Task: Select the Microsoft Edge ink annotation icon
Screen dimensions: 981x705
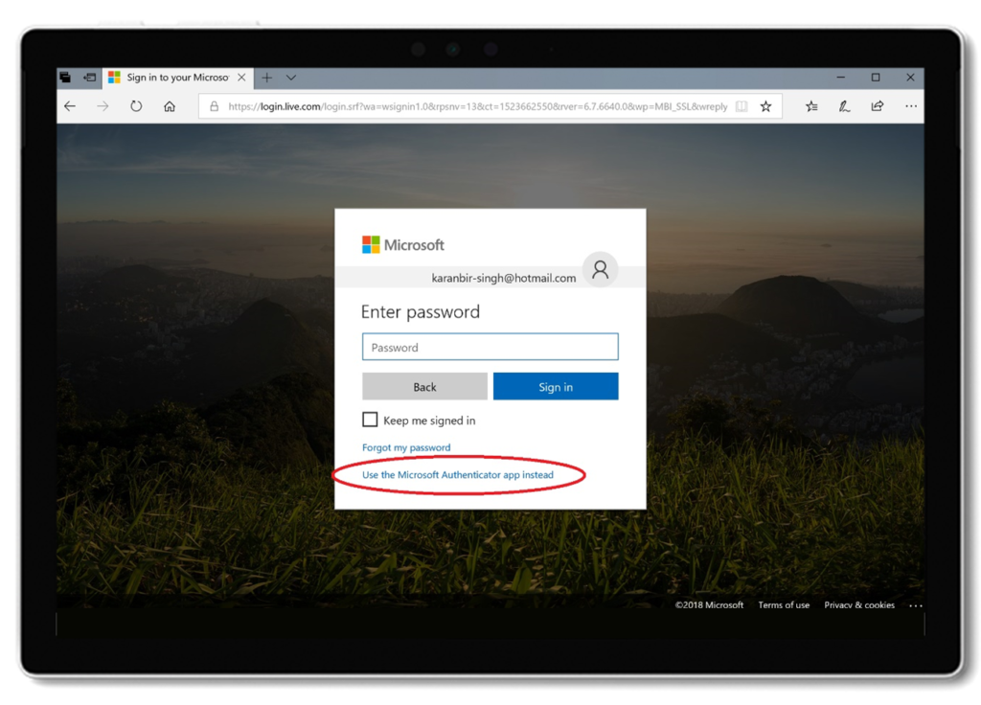Action: 844,106
